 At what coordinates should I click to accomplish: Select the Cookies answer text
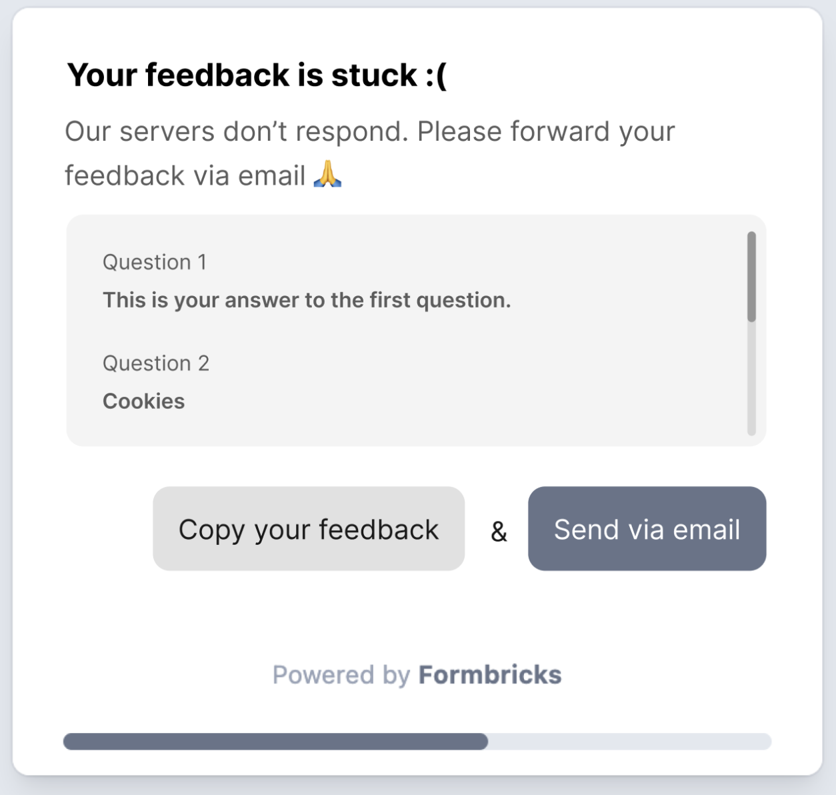tap(143, 401)
